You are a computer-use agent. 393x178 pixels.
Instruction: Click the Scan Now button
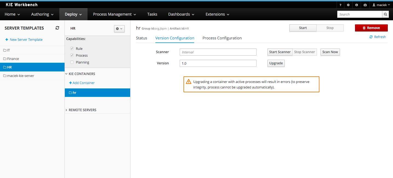pos(330,52)
